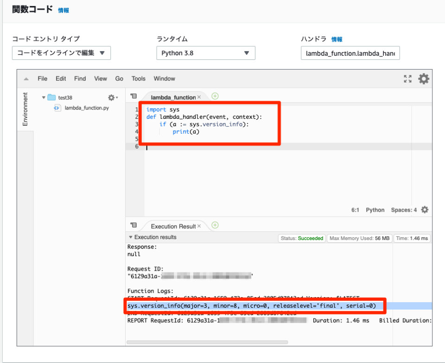This screenshot has height=363, width=445.
Task: Open the Tools menu
Action: pos(138,79)
